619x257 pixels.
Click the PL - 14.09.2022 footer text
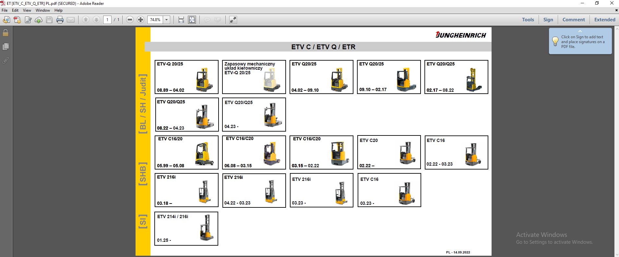[x=458, y=252]
